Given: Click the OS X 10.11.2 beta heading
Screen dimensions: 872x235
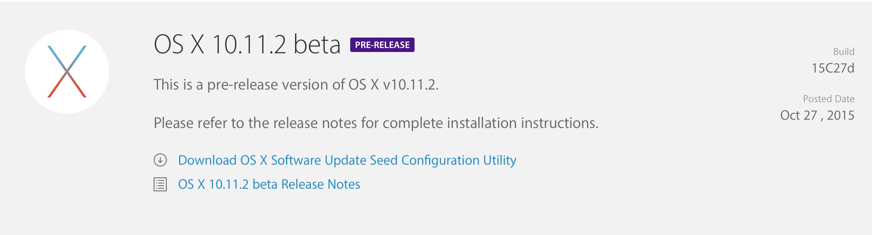Looking at the screenshot, I should coord(247,45).
